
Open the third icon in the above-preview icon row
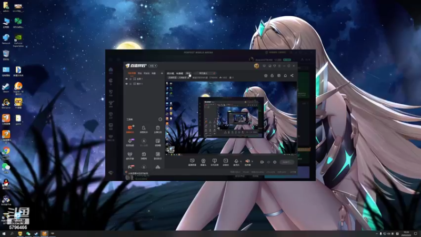tap(279, 75)
